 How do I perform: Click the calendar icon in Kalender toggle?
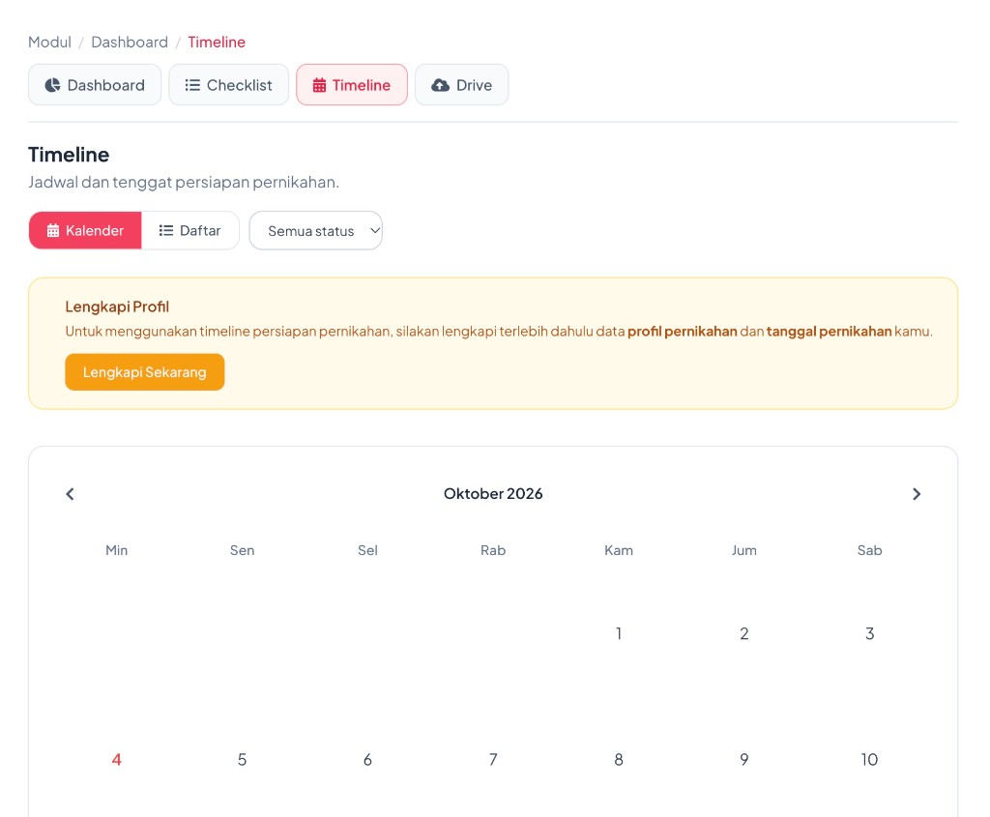click(x=53, y=230)
